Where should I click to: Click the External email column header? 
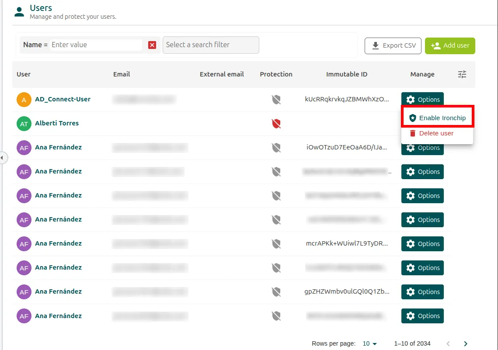point(222,74)
